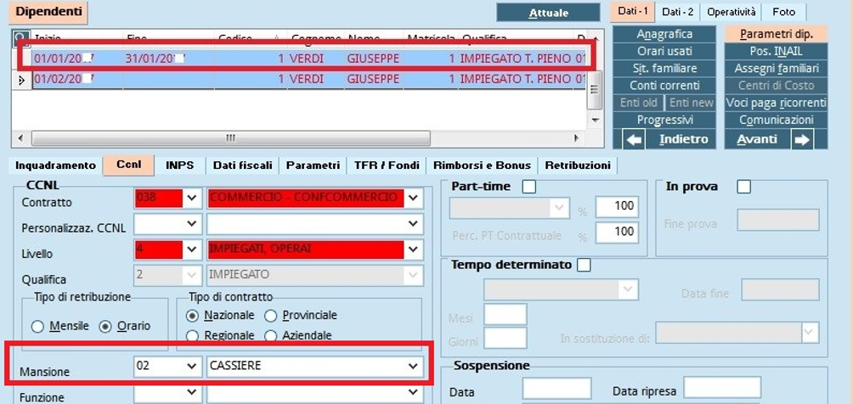The height and width of the screenshot is (404, 853).
Task: Click the left arrow icon beside Indietro
Action: point(633,140)
